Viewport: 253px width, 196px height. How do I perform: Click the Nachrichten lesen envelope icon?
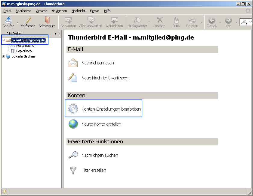(73, 63)
